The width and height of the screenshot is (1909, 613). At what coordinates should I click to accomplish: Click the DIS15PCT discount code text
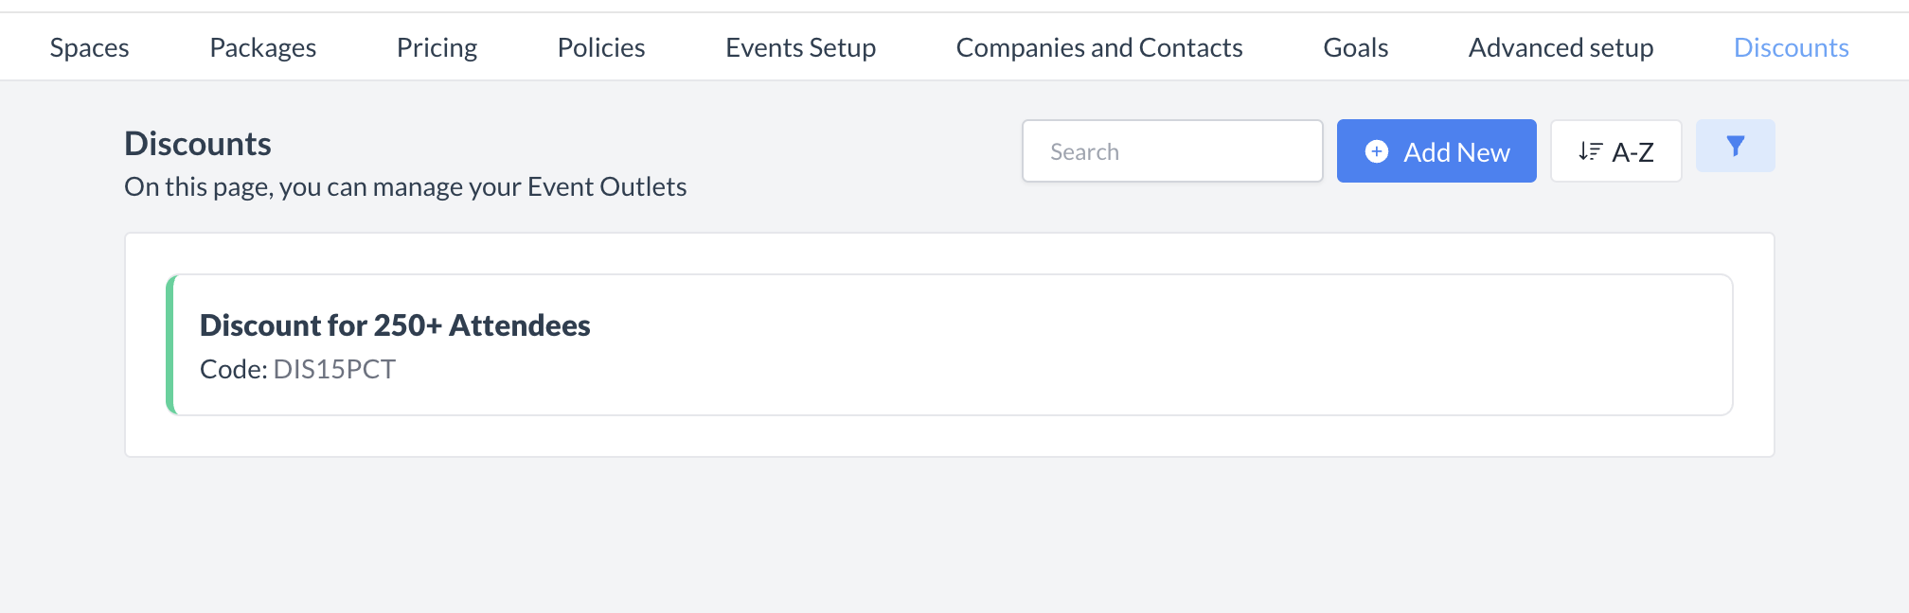point(334,369)
